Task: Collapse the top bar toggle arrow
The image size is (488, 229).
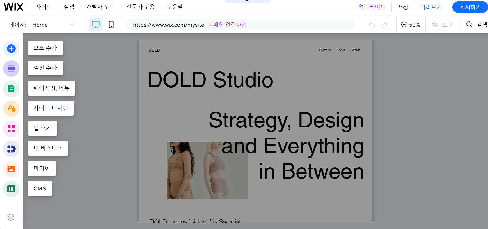Action: [x=247, y=1]
